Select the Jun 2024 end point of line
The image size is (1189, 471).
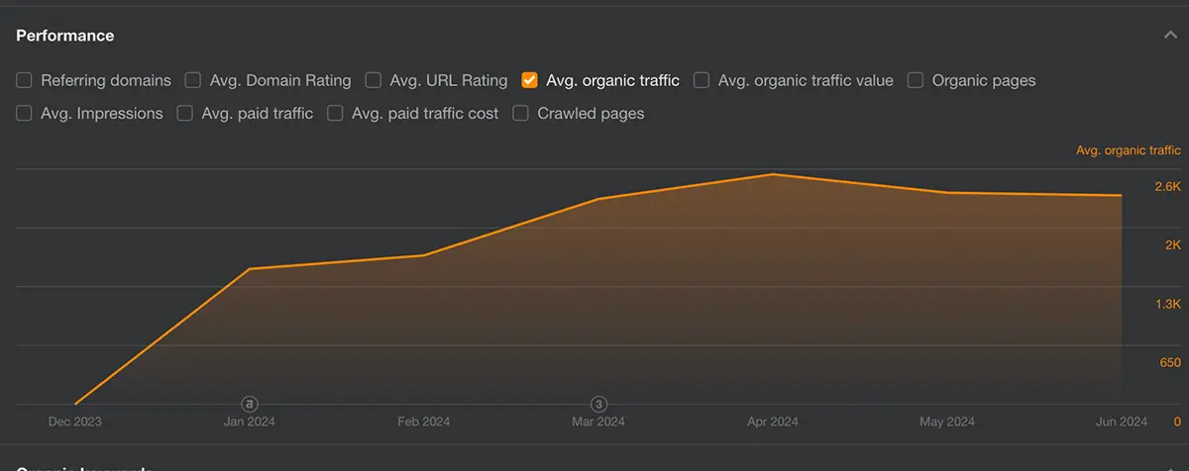1122,196
